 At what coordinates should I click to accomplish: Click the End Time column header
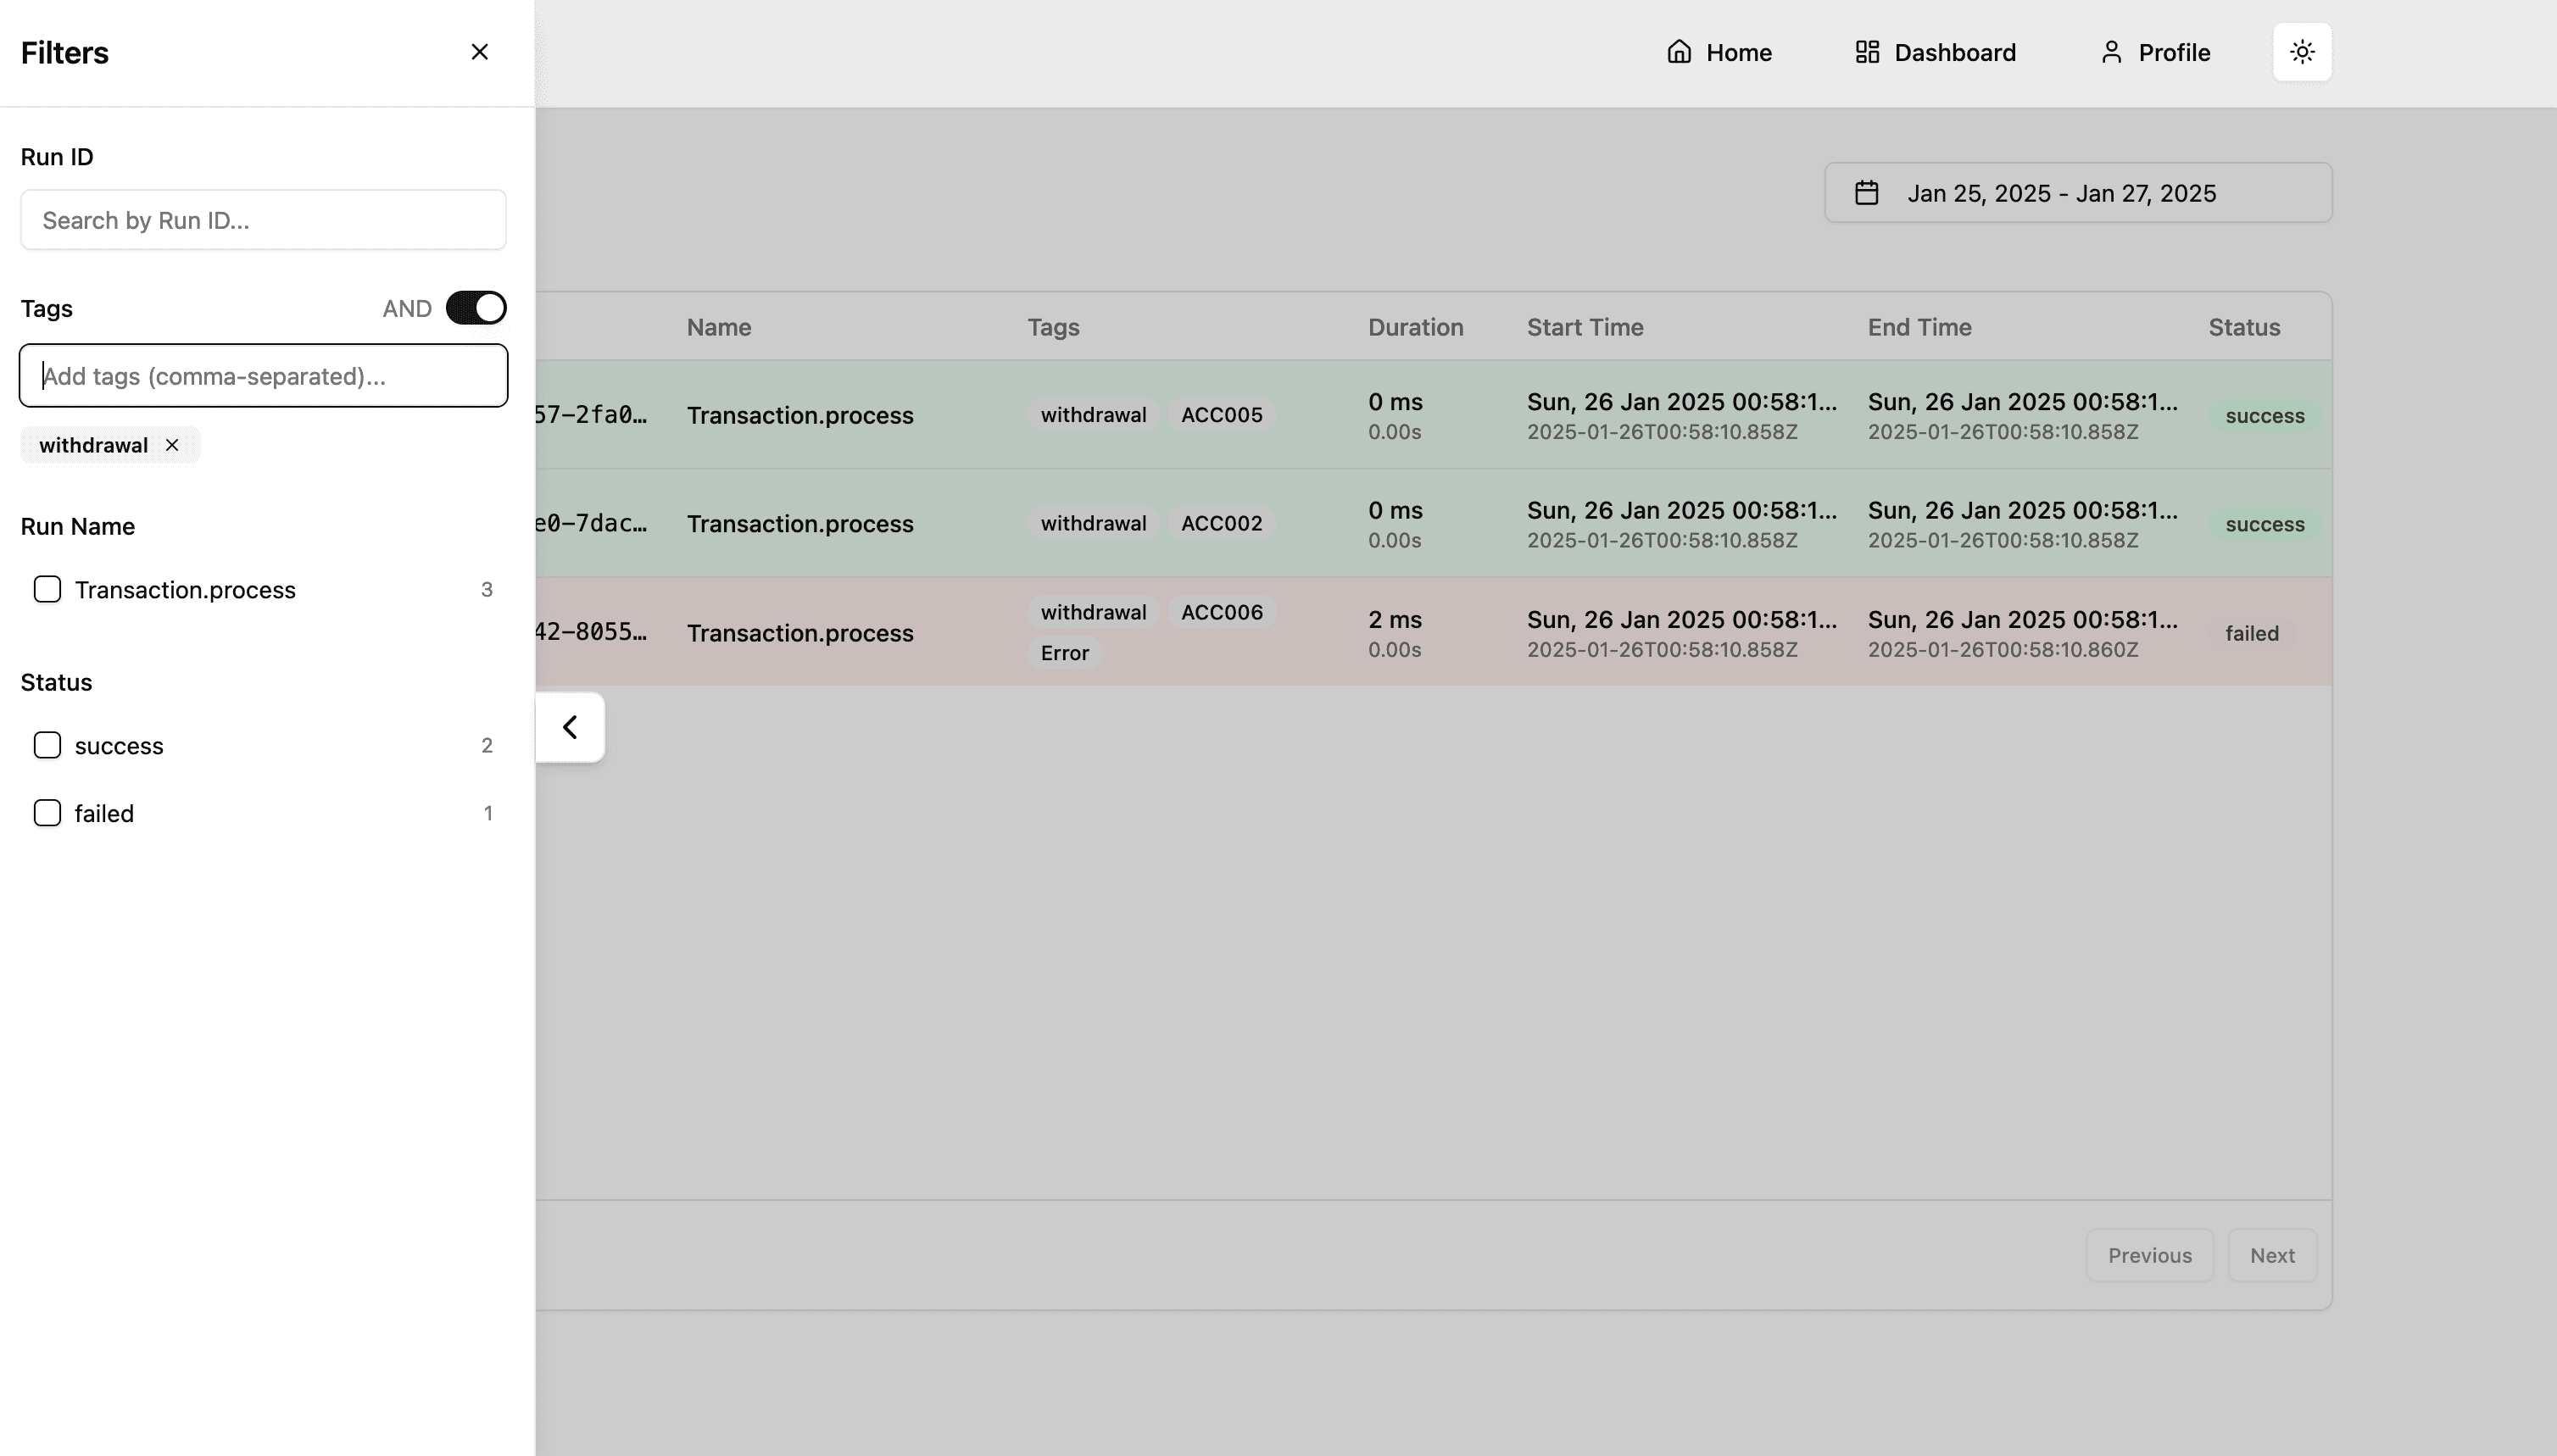[1919, 327]
